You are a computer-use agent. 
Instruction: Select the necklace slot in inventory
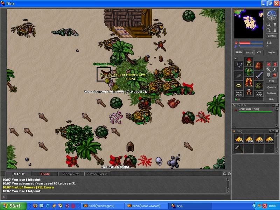coord(239,65)
